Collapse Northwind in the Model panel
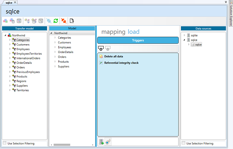Viewport: 233px width, 149px height. click(x=51, y=33)
